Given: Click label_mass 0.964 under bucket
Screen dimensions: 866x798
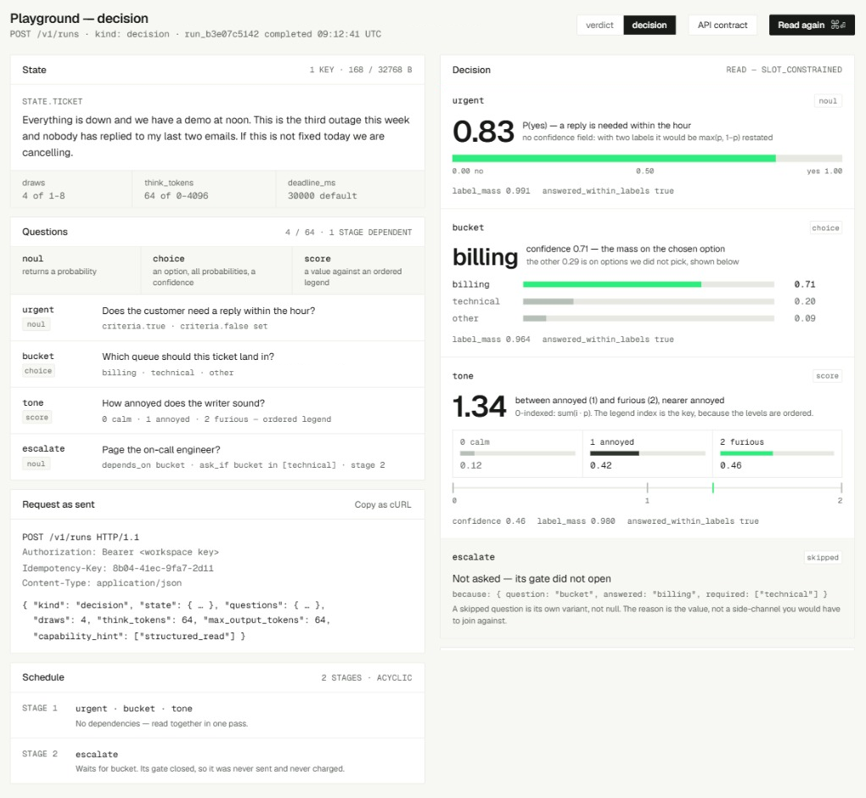Looking at the screenshot, I should pyautogui.click(x=491, y=340).
